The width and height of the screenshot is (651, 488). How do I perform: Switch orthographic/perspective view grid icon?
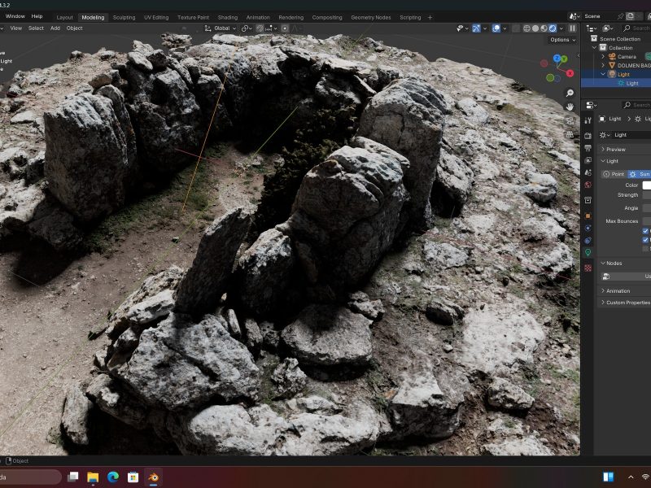[570, 134]
